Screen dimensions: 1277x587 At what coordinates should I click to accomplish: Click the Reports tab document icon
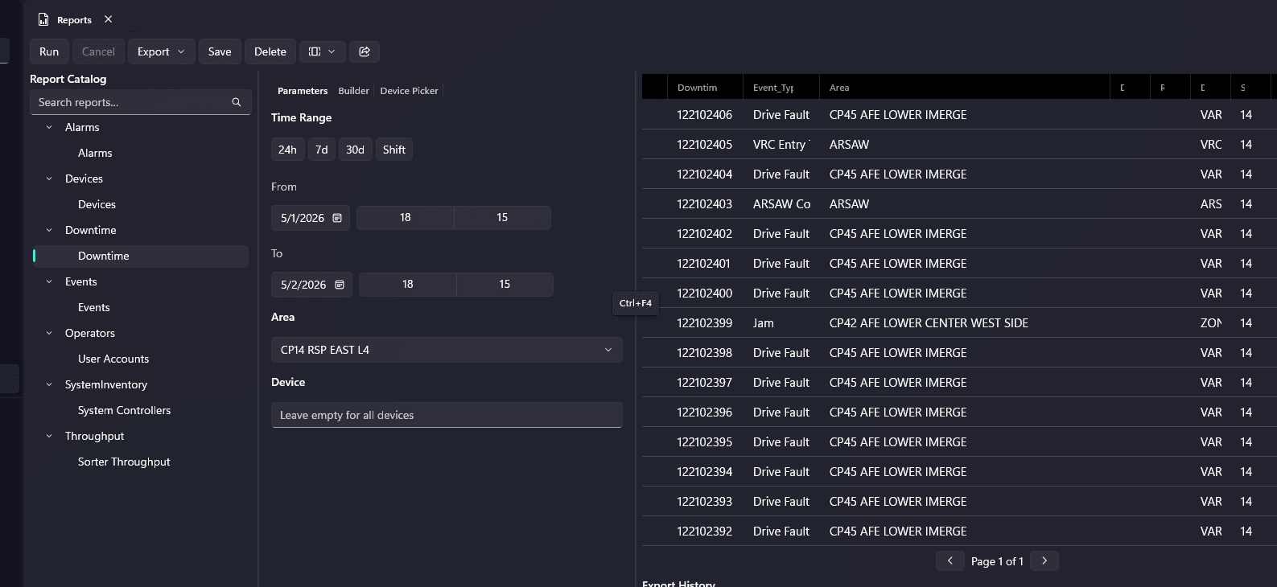coord(43,19)
